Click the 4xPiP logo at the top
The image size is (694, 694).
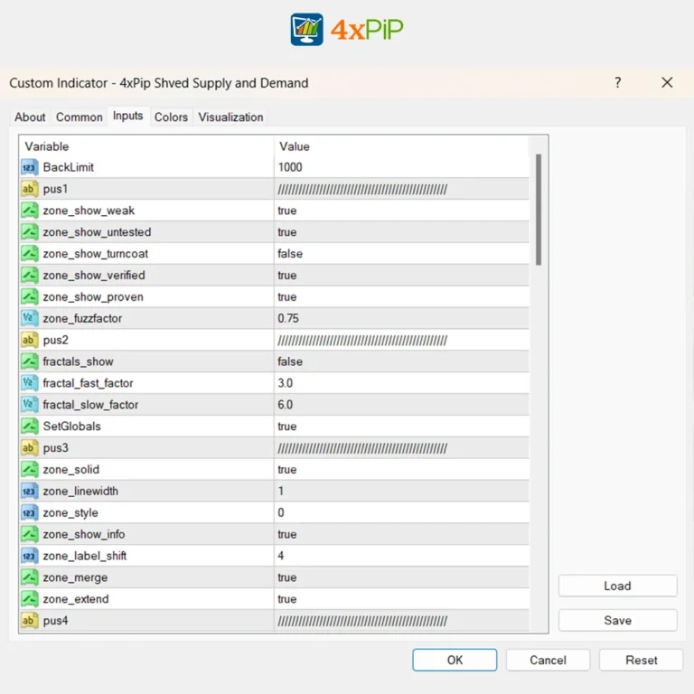tap(347, 30)
